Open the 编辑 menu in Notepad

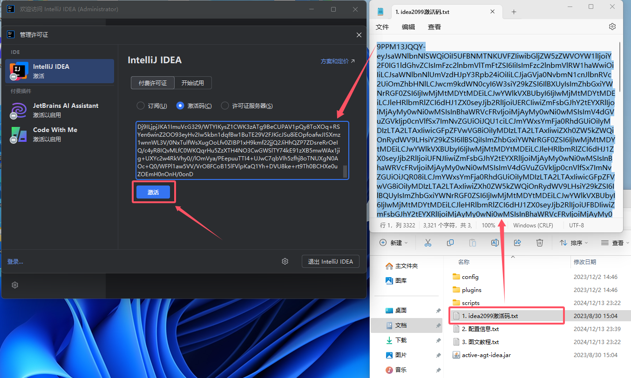(408, 27)
